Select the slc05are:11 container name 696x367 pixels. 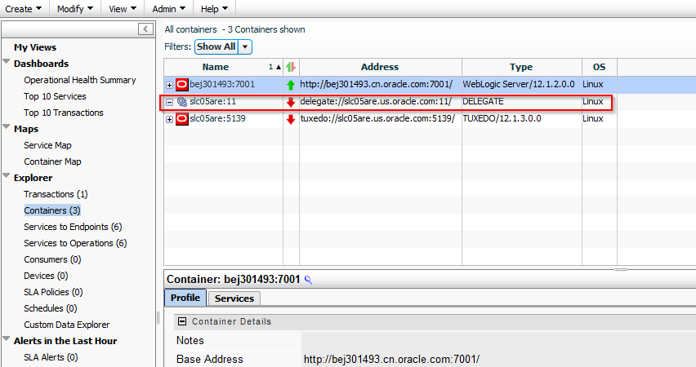pyautogui.click(x=212, y=101)
